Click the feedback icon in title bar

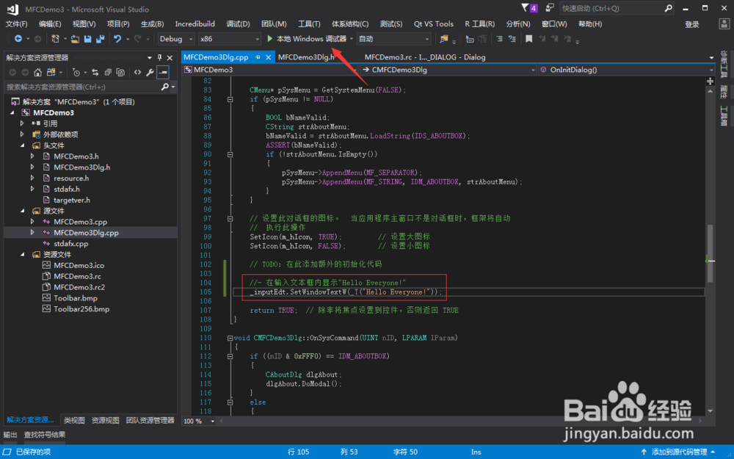[x=550, y=8]
